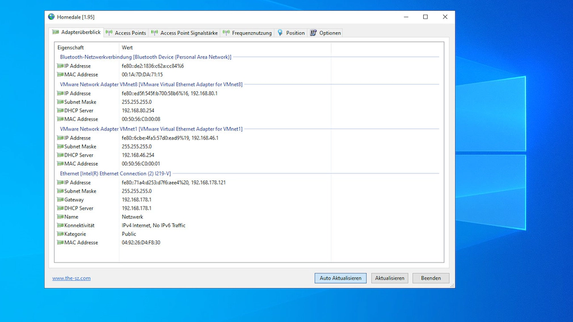573x322 pixels.
Task: Click the Aktualisieren button
Action: point(390,278)
